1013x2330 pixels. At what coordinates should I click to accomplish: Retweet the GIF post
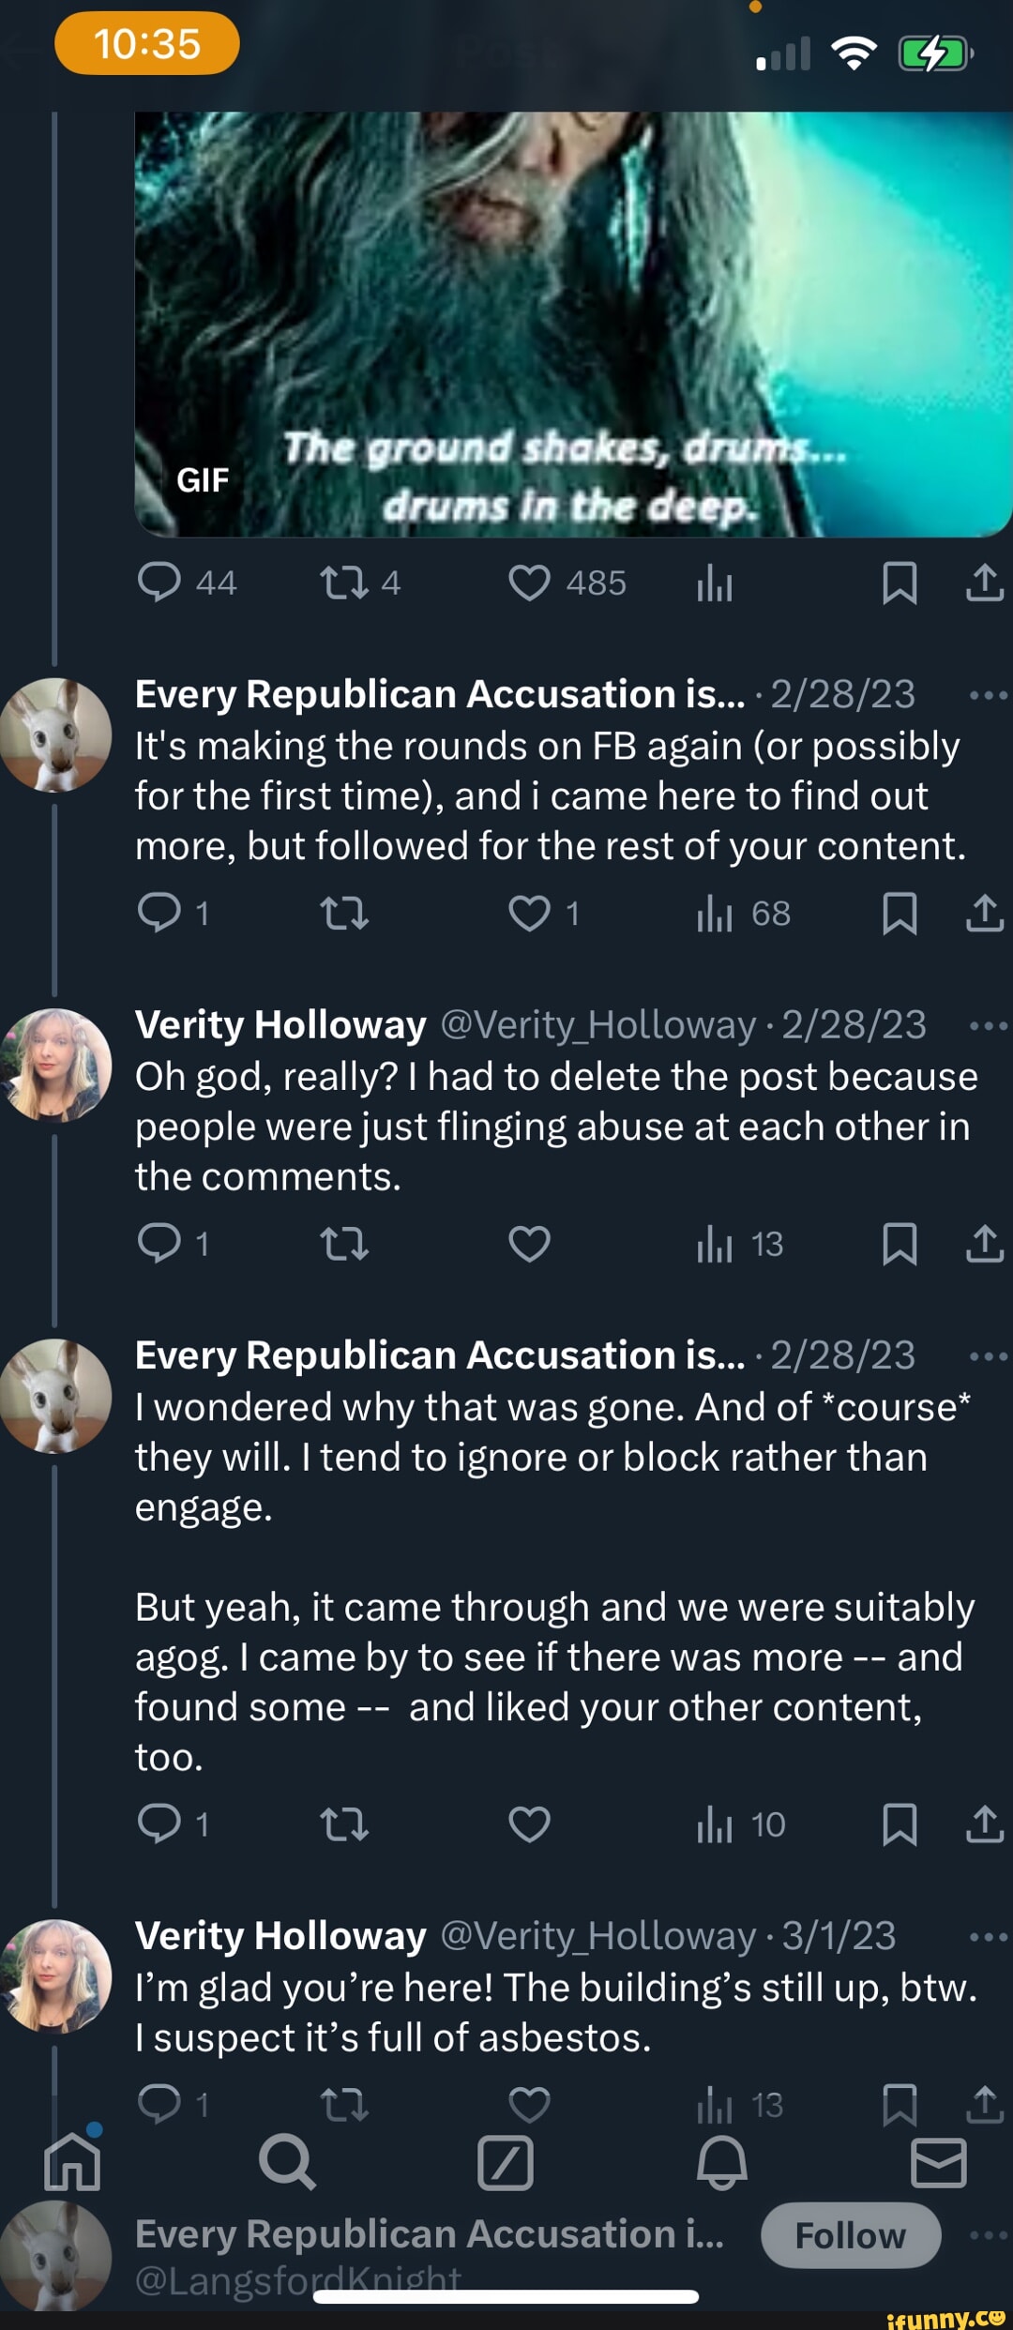344,582
